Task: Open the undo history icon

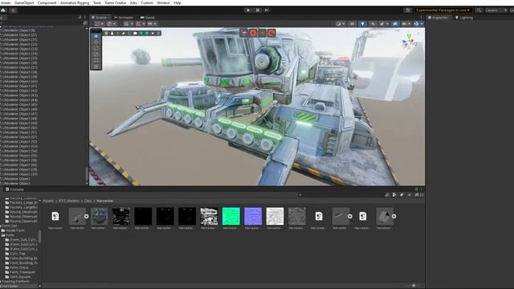Action: 408,10
